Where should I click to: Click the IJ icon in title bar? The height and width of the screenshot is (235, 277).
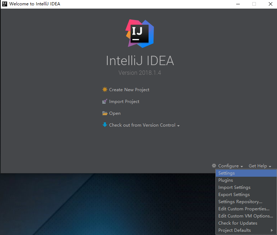tap(5, 4)
